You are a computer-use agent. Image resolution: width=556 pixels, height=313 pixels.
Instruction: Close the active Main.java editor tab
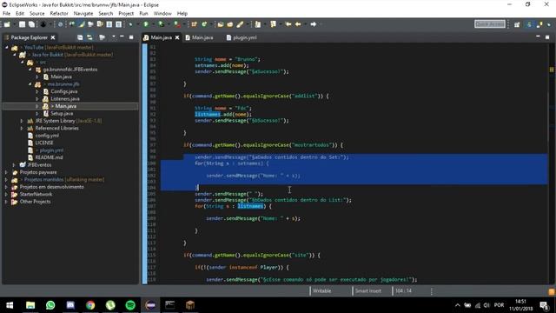tap(177, 37)
